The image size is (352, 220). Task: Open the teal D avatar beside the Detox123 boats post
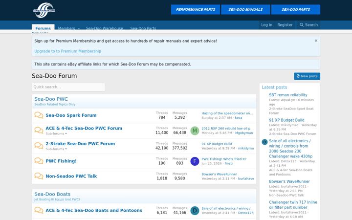pos(195,211)
